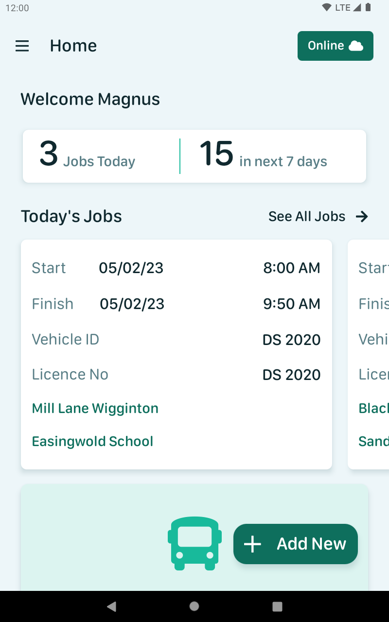This screenshot has width=389, height=622.
Task: Tap the Vehicle ID DS 2020 value
Action: [x=292, y=340]
